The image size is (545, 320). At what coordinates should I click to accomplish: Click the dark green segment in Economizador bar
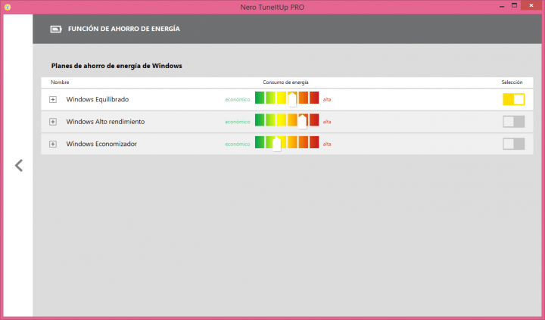(x=260, y=142)
